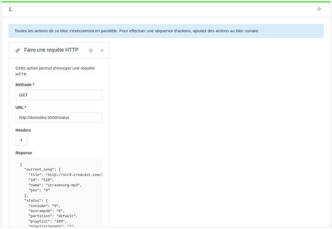Click the Réponse section label
The image size is (332, 229).
[24, 153]
